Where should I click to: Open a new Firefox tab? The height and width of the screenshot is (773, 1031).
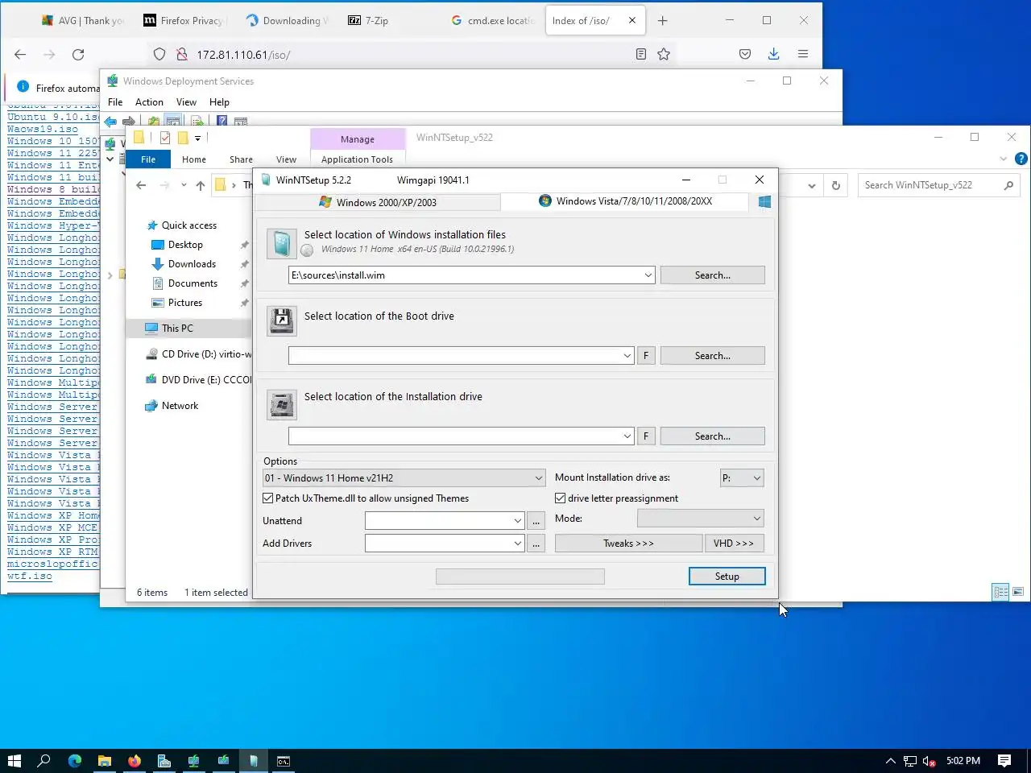(663, 20)
